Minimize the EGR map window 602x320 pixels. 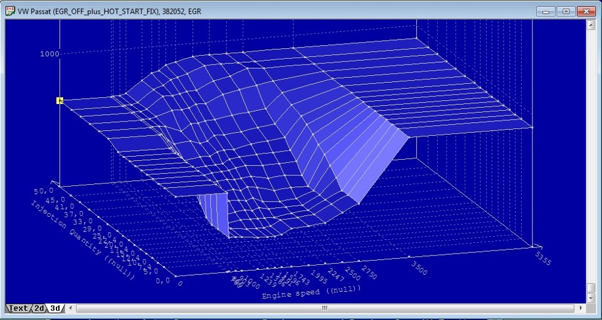point(546,11)
